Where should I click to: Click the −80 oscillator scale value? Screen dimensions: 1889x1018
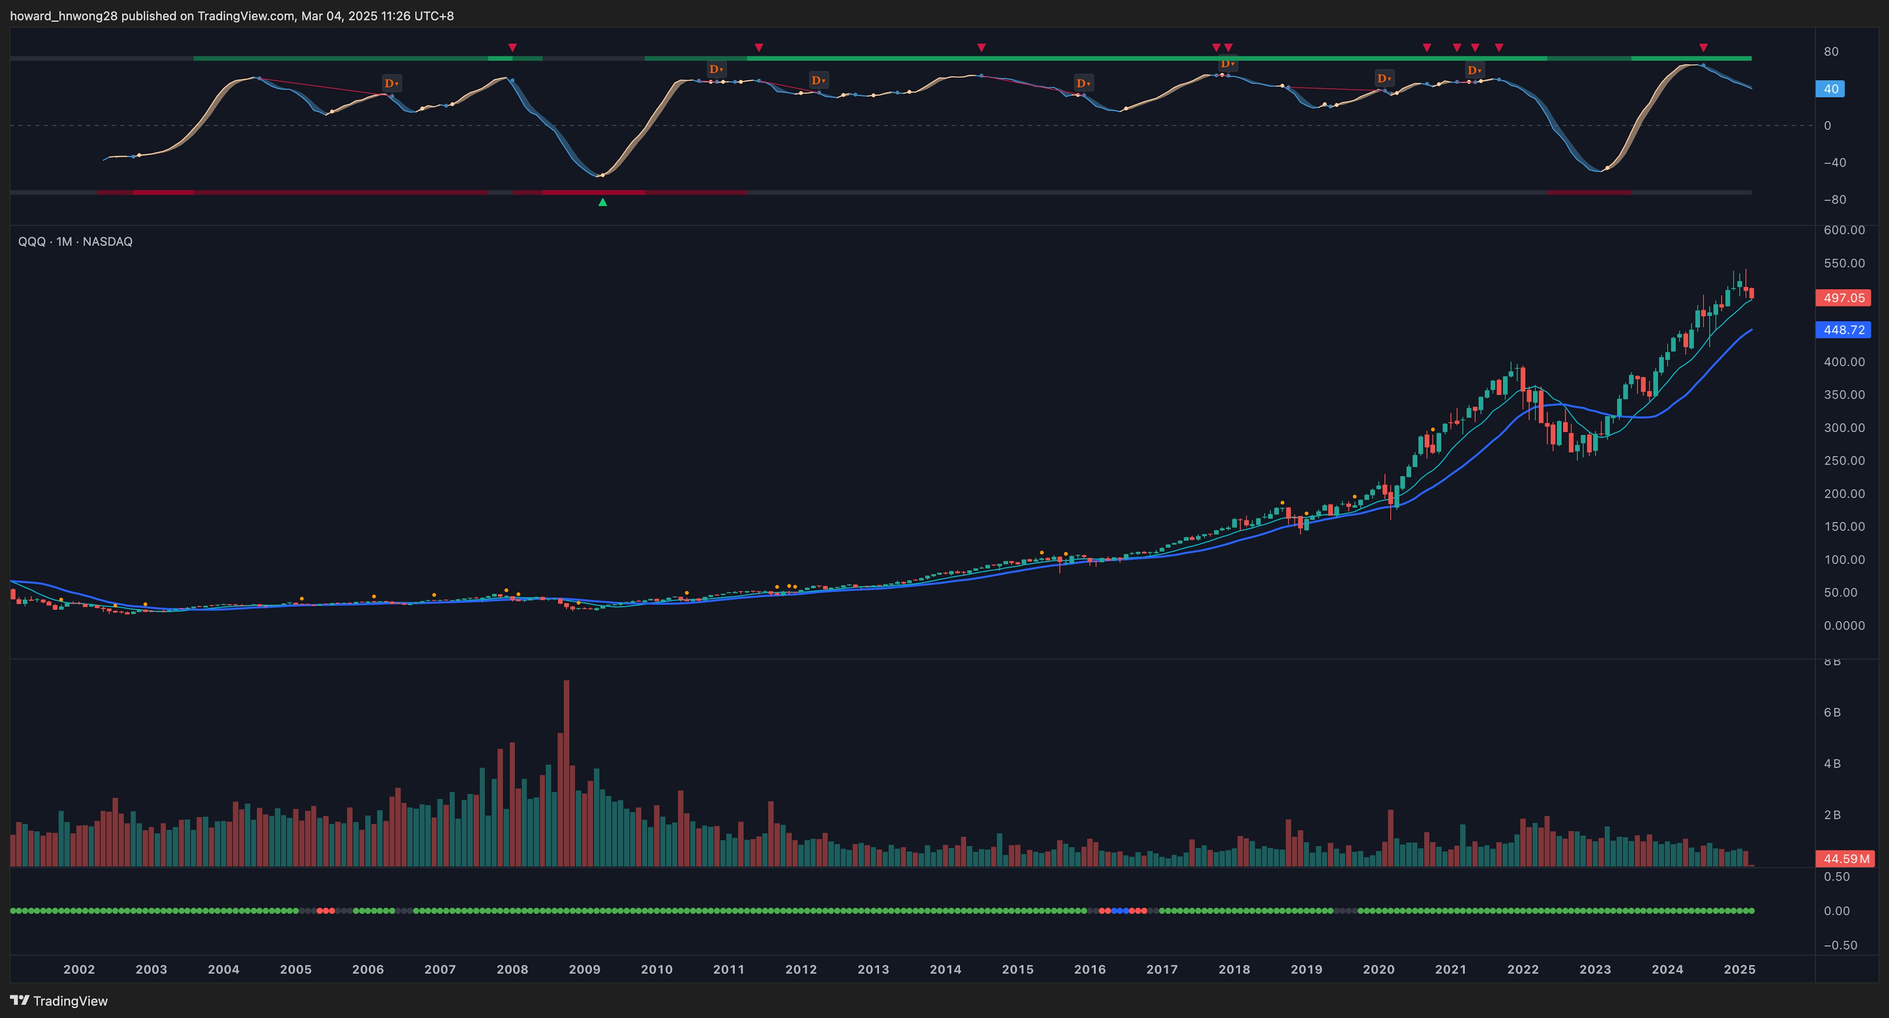1835,199
